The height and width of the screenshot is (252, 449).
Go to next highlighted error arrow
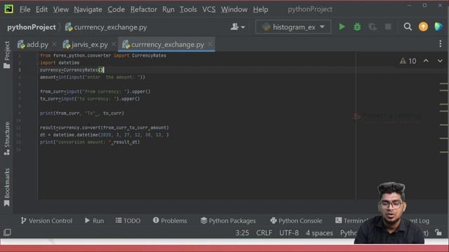click(440, 61)
